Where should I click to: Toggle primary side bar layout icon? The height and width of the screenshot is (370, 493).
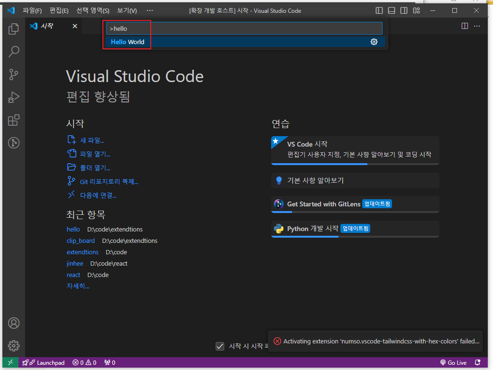click(379, 11)
